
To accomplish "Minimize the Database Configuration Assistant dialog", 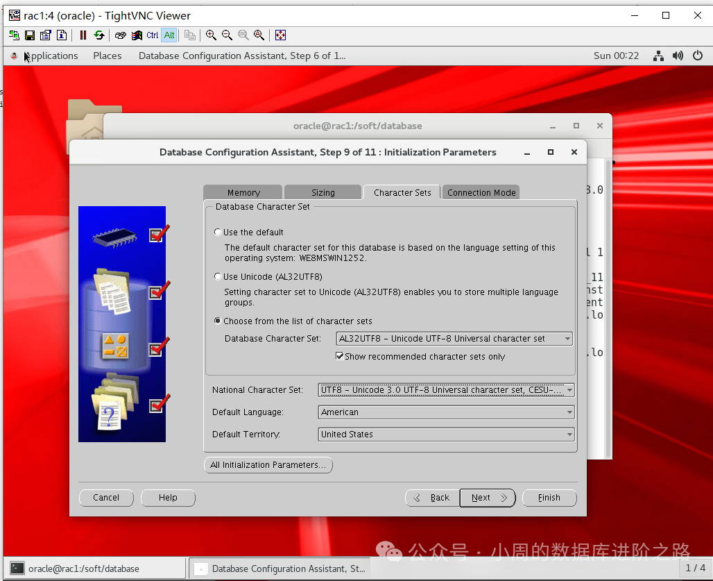I will pos(527,153).
